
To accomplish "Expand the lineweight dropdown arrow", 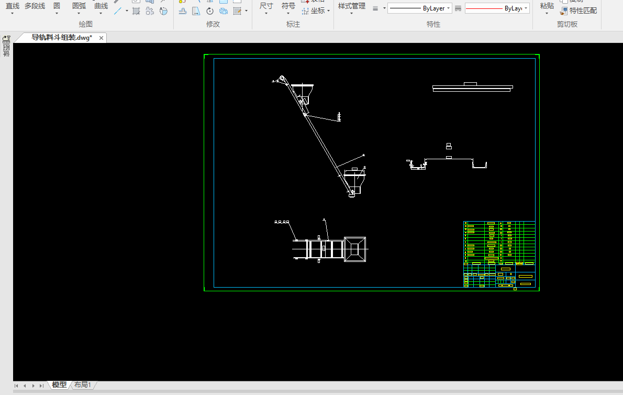I will pos(384,8).
